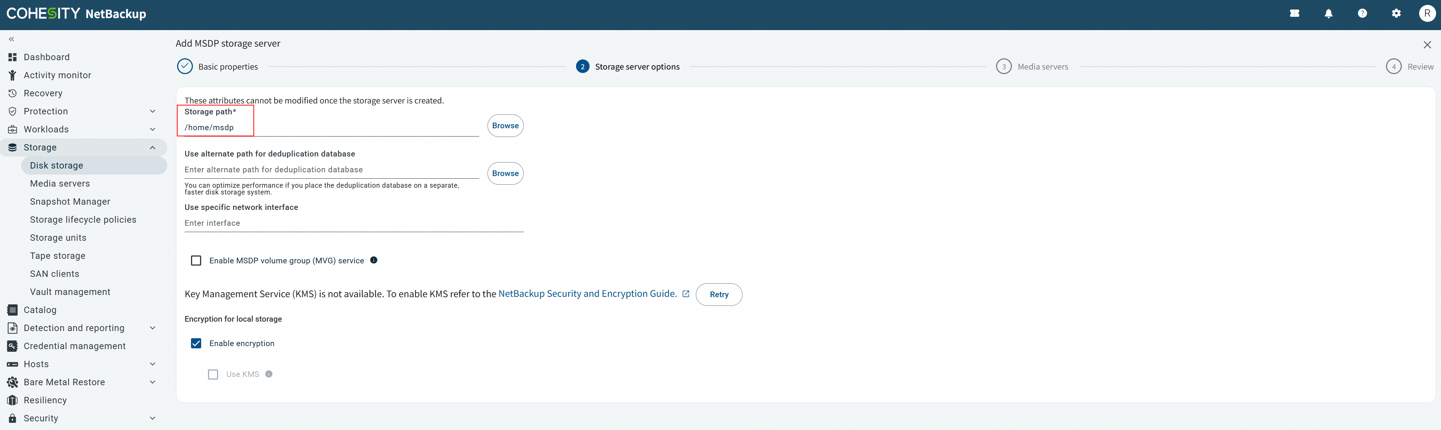Screen dimensions: 1441x430
Task: Show info for MVG service option
Action: (374, 260)
